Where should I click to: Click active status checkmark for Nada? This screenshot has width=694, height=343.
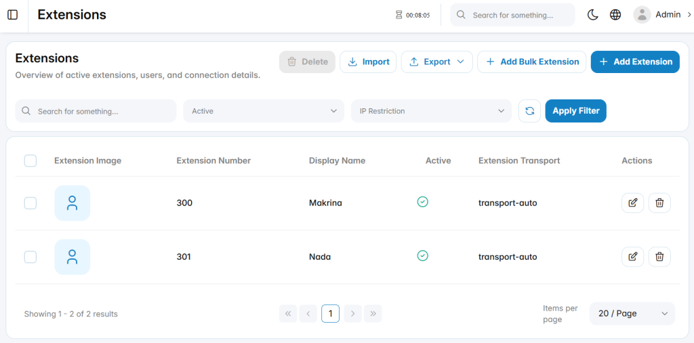tap(423, 256)
